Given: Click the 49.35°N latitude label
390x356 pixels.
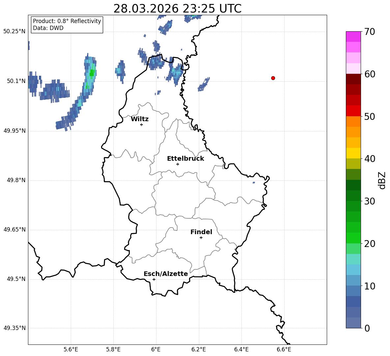Looking at the screenshot, I should click(14, 328).
